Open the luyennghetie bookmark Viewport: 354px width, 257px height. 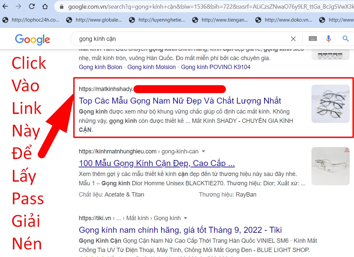coord(157,20)
